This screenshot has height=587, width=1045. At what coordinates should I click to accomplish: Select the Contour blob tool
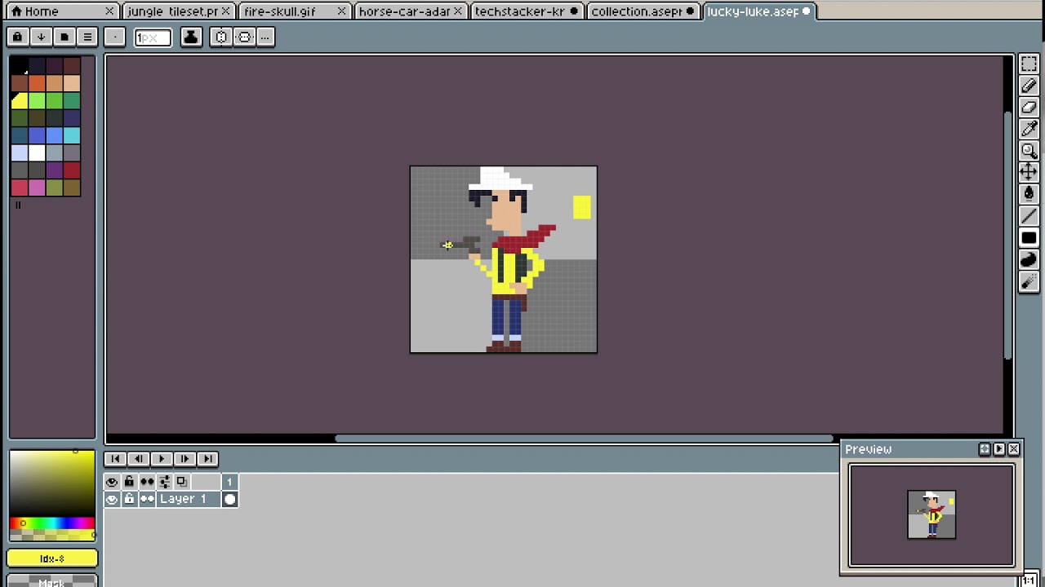click(x=1029, y=259)
